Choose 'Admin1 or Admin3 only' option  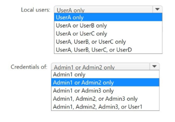tap(105, 90)
